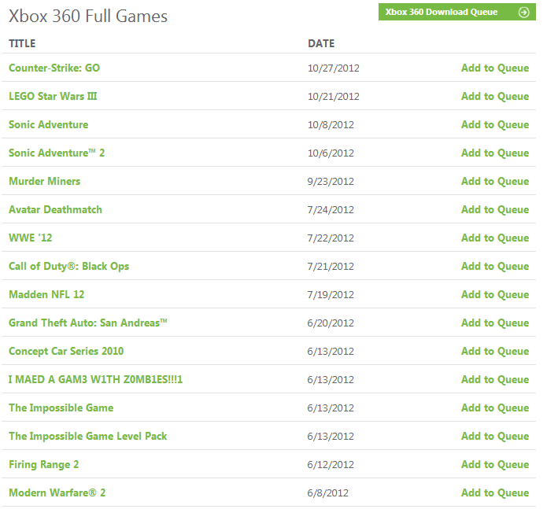Open The Impossible Game title

coord(61,408)
